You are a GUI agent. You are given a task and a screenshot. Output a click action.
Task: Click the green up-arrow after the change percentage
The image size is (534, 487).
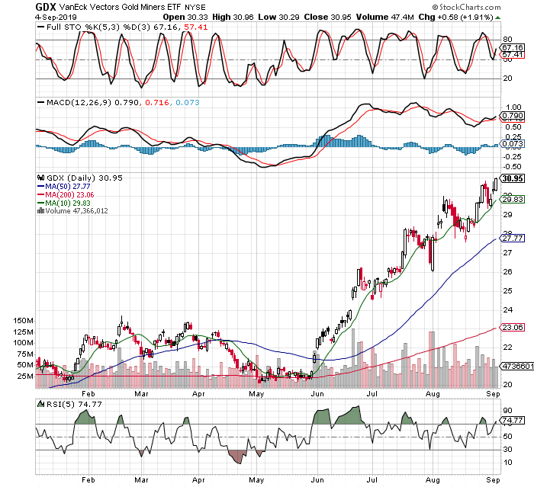tap(497, 18)
